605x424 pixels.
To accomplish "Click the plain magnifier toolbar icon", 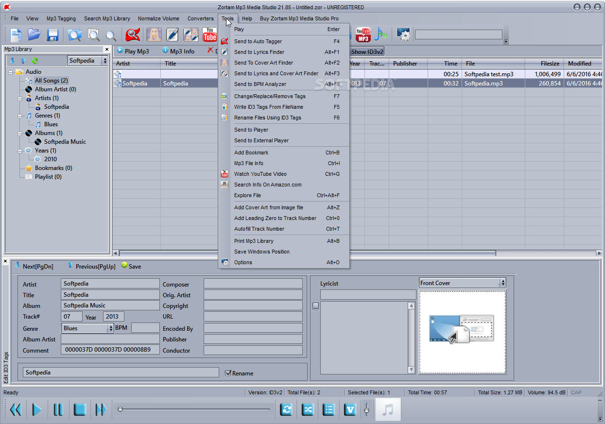I will (111, 35).
